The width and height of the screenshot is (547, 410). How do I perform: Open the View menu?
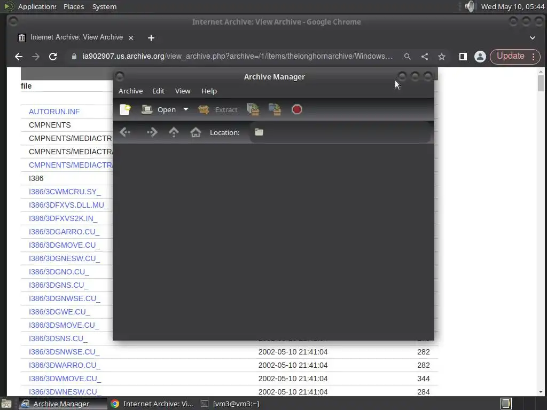coord(183,91)
